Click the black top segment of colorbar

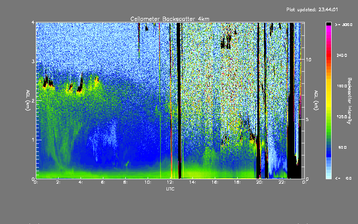coord(328,24)
